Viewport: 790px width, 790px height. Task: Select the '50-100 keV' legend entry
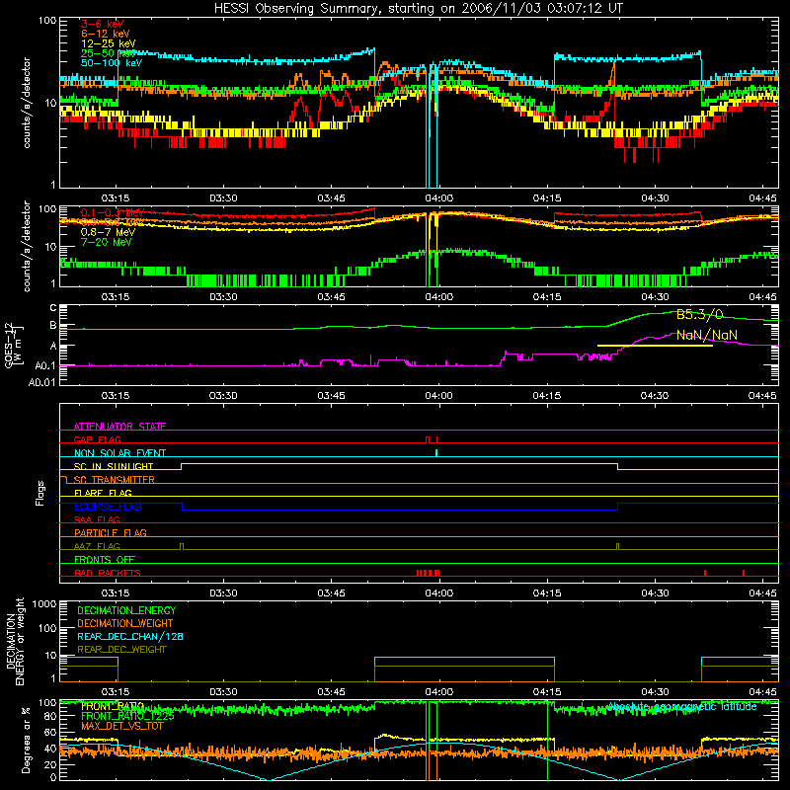click(x=112, y=63)
